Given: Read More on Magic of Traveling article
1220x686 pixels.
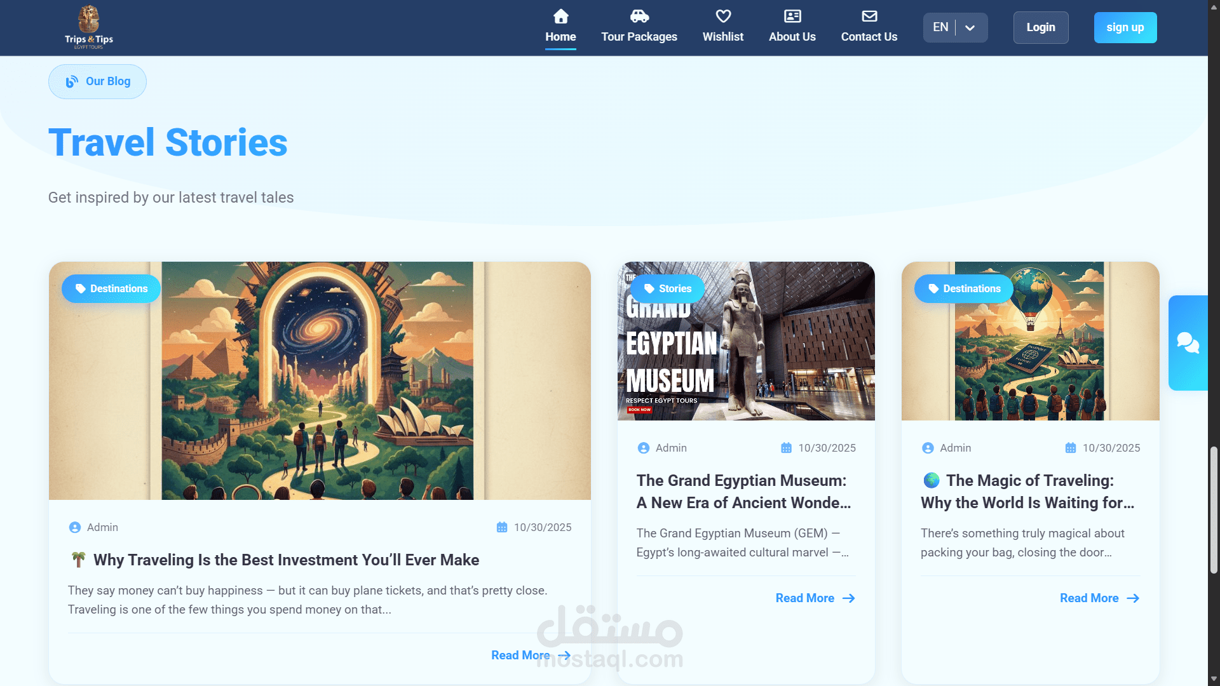Looking at the screenshot, I should point(1099,598).
